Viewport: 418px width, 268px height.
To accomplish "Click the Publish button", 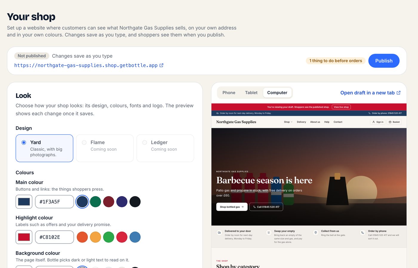I will pos(384,61).
